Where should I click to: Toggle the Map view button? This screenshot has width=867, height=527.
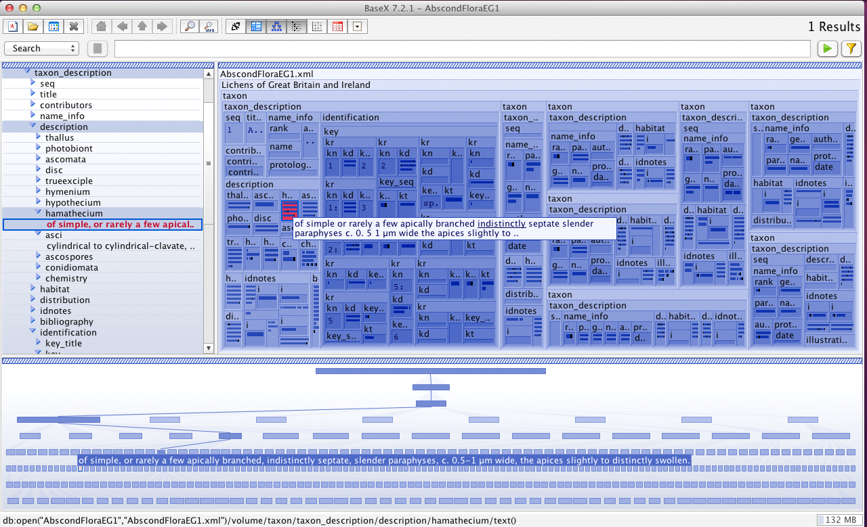[x=256, y=27]
